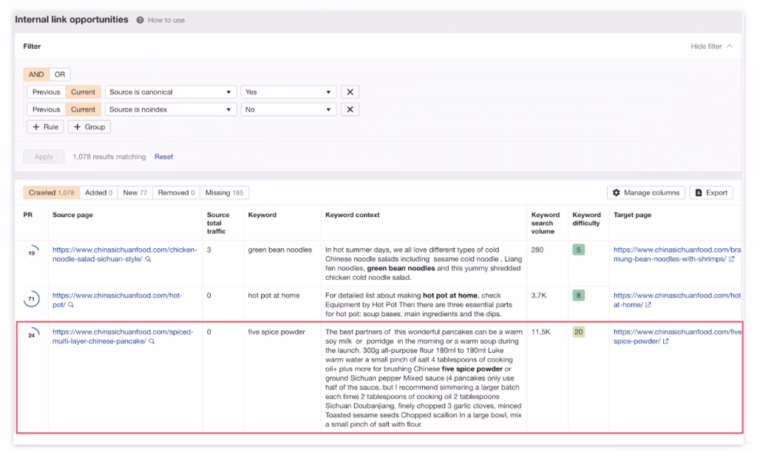Click the keyword difficulty 20 badge

pyautogui.click(x=578, y=332)
